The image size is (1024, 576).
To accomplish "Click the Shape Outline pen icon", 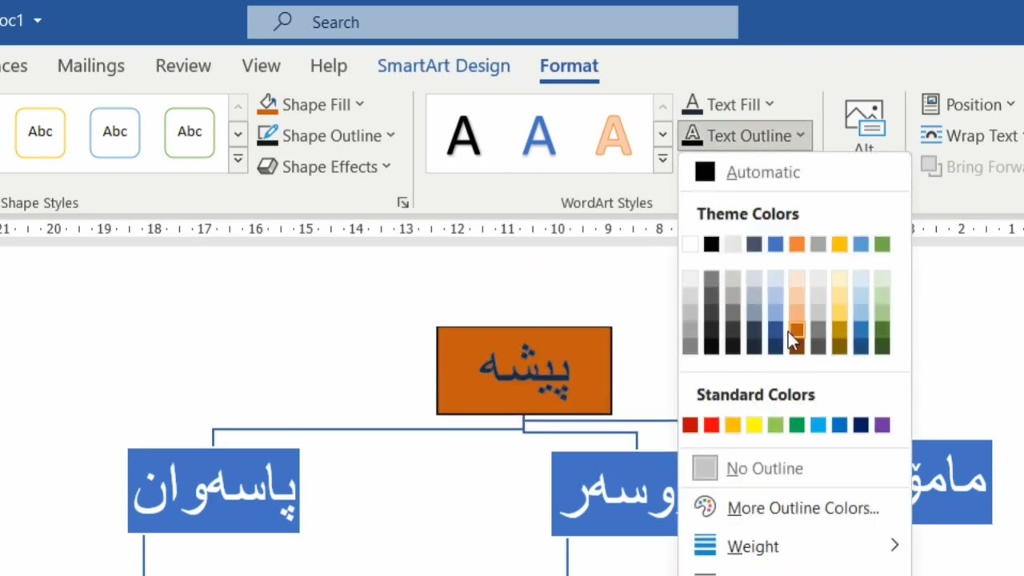I will pos(267,135).
